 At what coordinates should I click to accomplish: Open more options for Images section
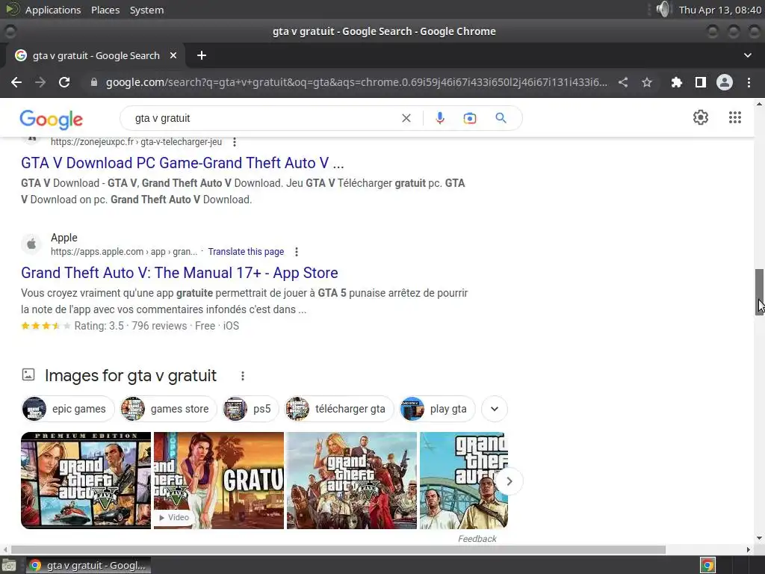(x=243, y=376)
